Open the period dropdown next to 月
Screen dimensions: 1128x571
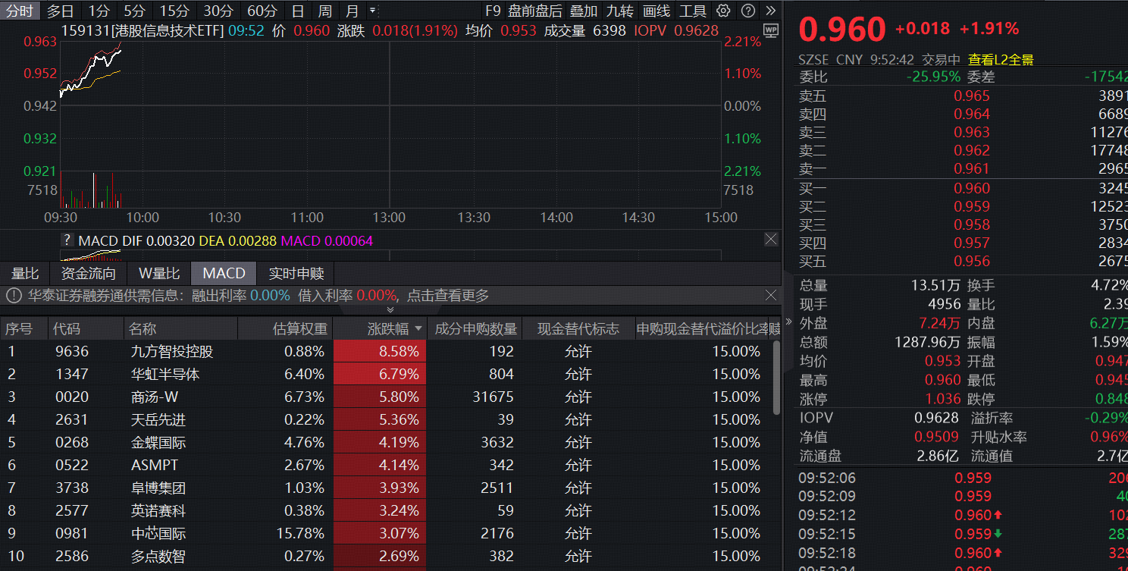(372, 11)
